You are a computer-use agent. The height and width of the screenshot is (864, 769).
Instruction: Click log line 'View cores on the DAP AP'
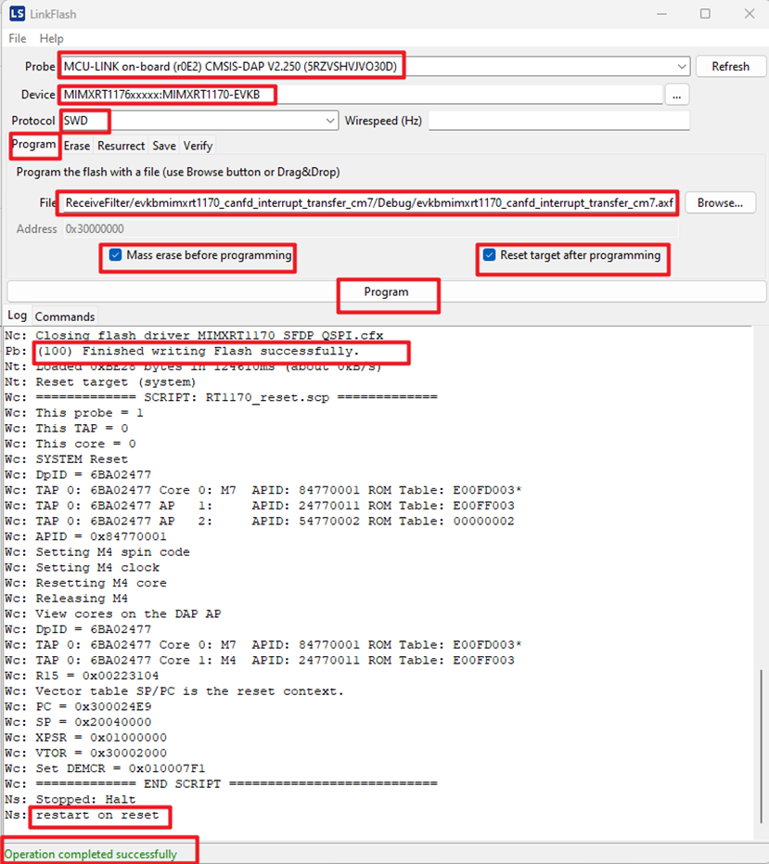pos(128,613)
